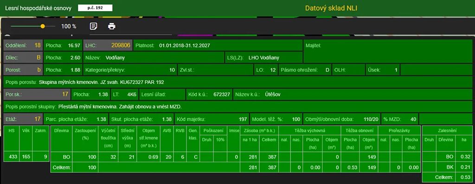The image size is (475, 184).
Task: Click the print icon in toolbar
Action: pyautogui.click(x=112, y=26)
